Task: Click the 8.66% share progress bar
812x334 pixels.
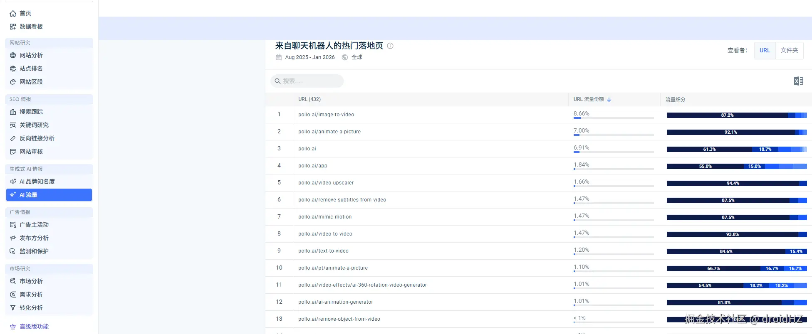Action: (614, 118)
